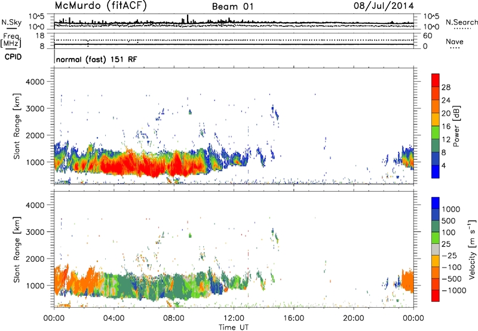Click the gray -25 to 25 Velocity segment

pos(436,249)
